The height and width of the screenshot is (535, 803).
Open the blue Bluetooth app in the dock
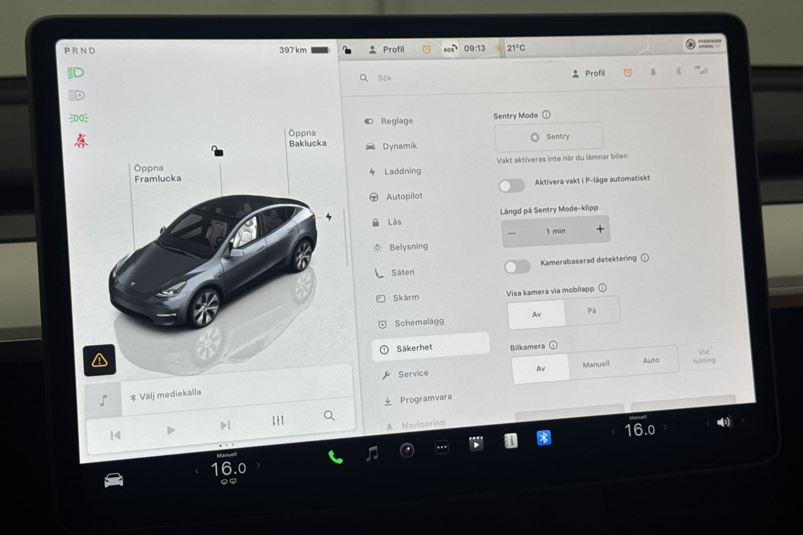click(x=544, y=437)
